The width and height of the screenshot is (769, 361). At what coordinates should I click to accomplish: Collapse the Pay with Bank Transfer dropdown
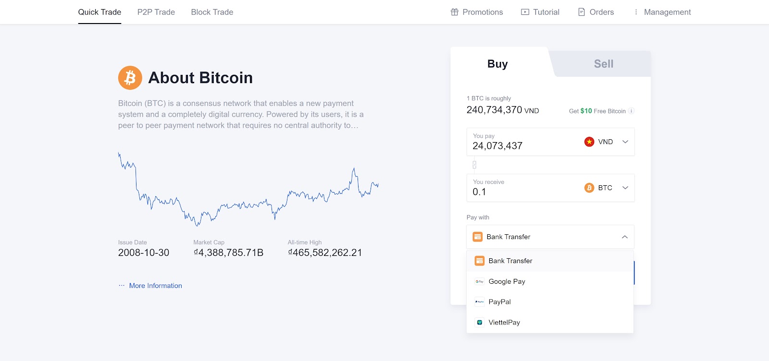[624, 237]
